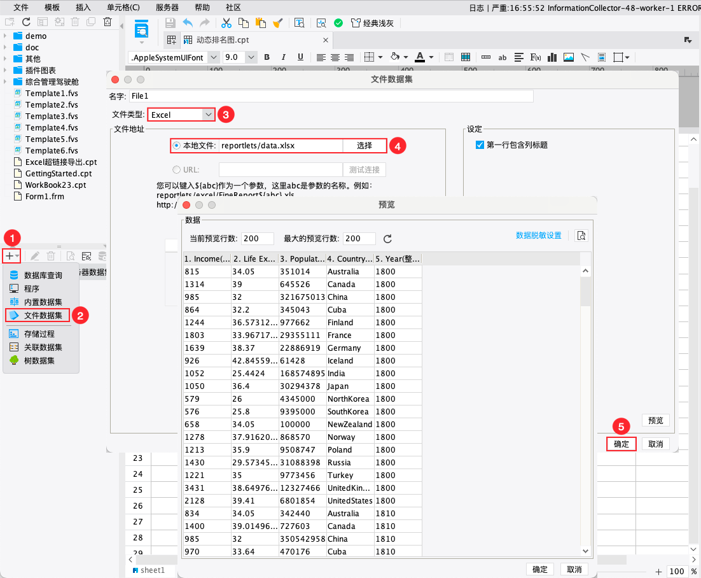Open the add dataset plus dropdown
This screenshot has width=701, height=578.
11,257
